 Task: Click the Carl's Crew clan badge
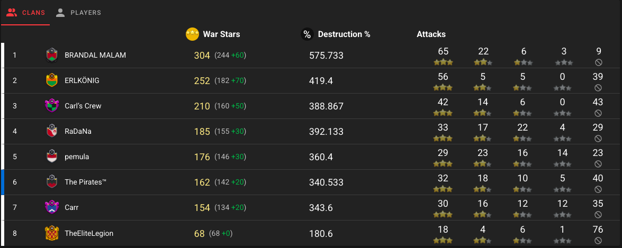51,106
